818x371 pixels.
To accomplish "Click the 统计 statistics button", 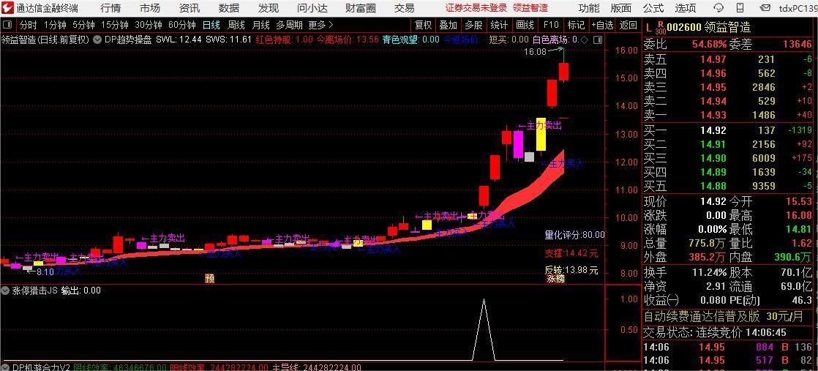I will coord(499,25).
